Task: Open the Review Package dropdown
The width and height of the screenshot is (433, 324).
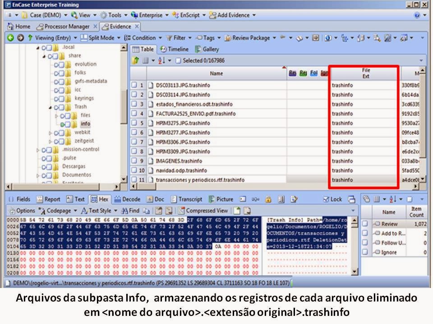Action: pyautogui.click(x=250, y=38)
